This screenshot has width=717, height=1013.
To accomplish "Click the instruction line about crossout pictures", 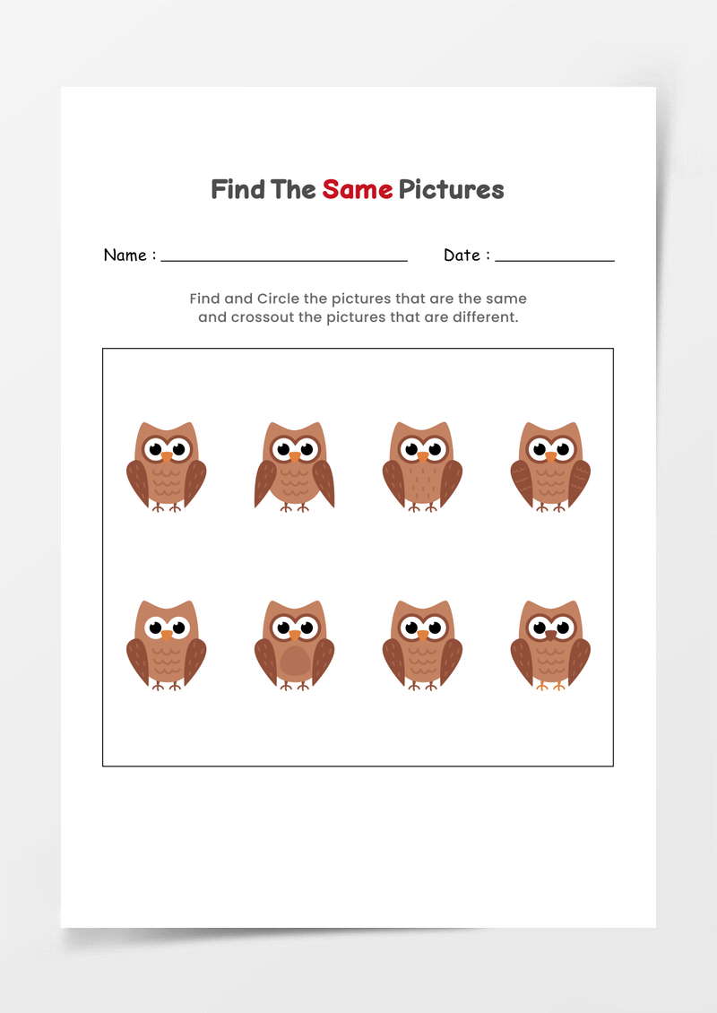I will pos(358,317).
